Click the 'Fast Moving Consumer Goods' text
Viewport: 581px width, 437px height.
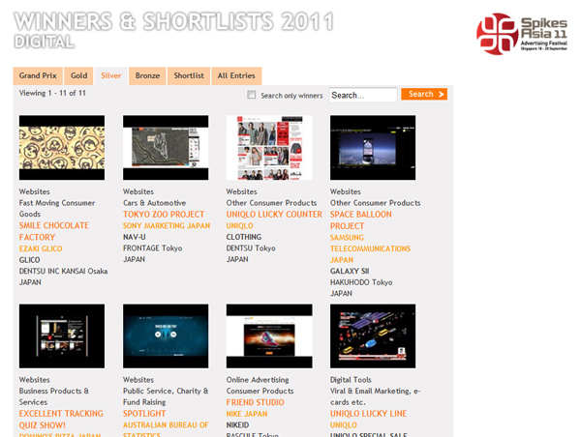57,209
